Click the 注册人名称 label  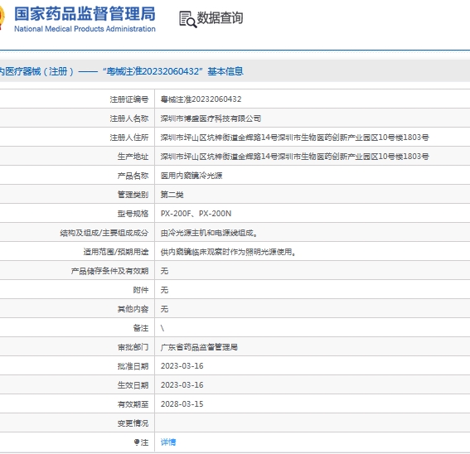click(x=128, y=118)
